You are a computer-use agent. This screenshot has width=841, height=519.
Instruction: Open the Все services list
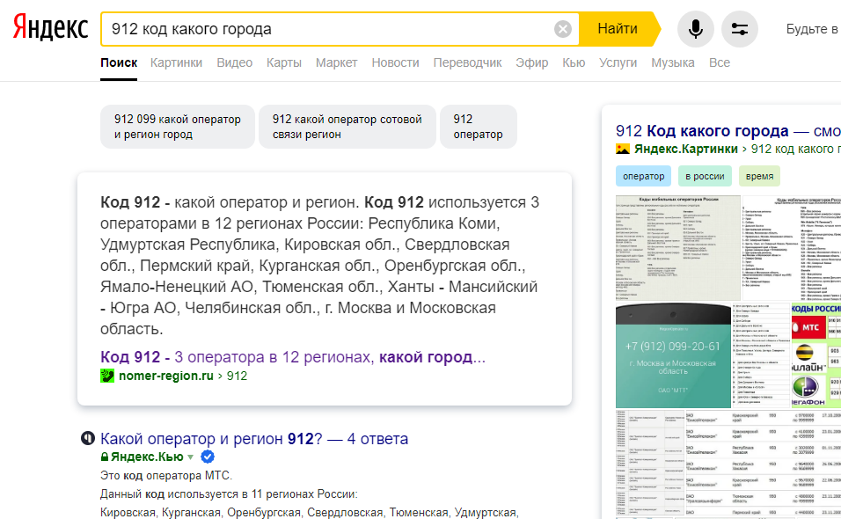719,62
